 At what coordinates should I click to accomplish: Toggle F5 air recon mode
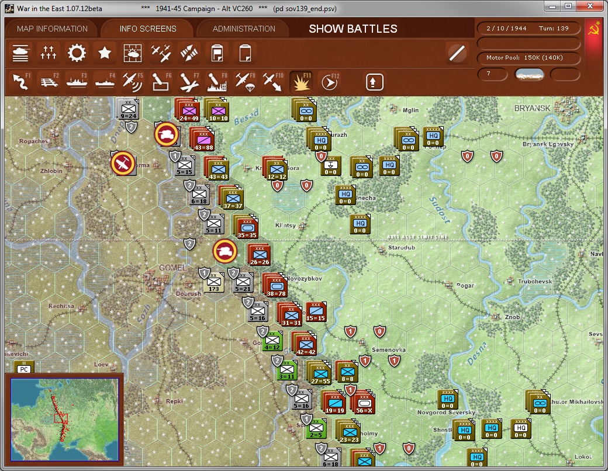(x=133, y=82)
